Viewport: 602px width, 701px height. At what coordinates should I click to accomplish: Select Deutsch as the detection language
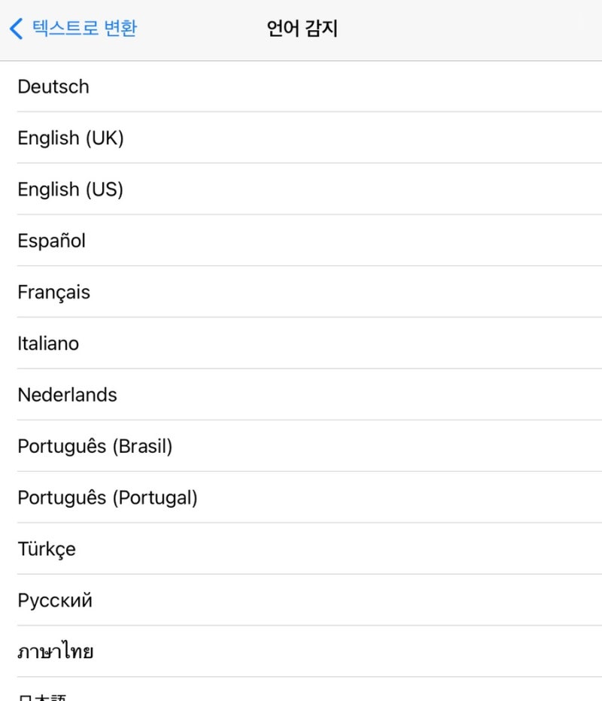point(301,86)
